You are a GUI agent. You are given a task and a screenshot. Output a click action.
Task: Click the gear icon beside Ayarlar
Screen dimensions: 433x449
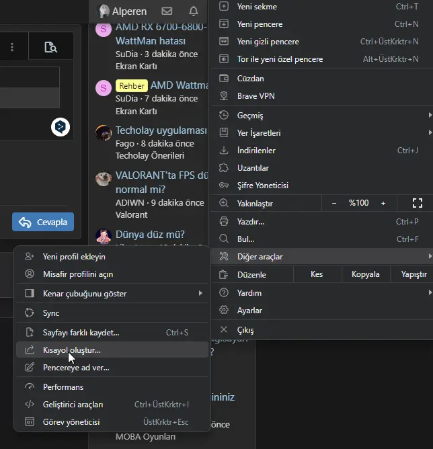224,310
